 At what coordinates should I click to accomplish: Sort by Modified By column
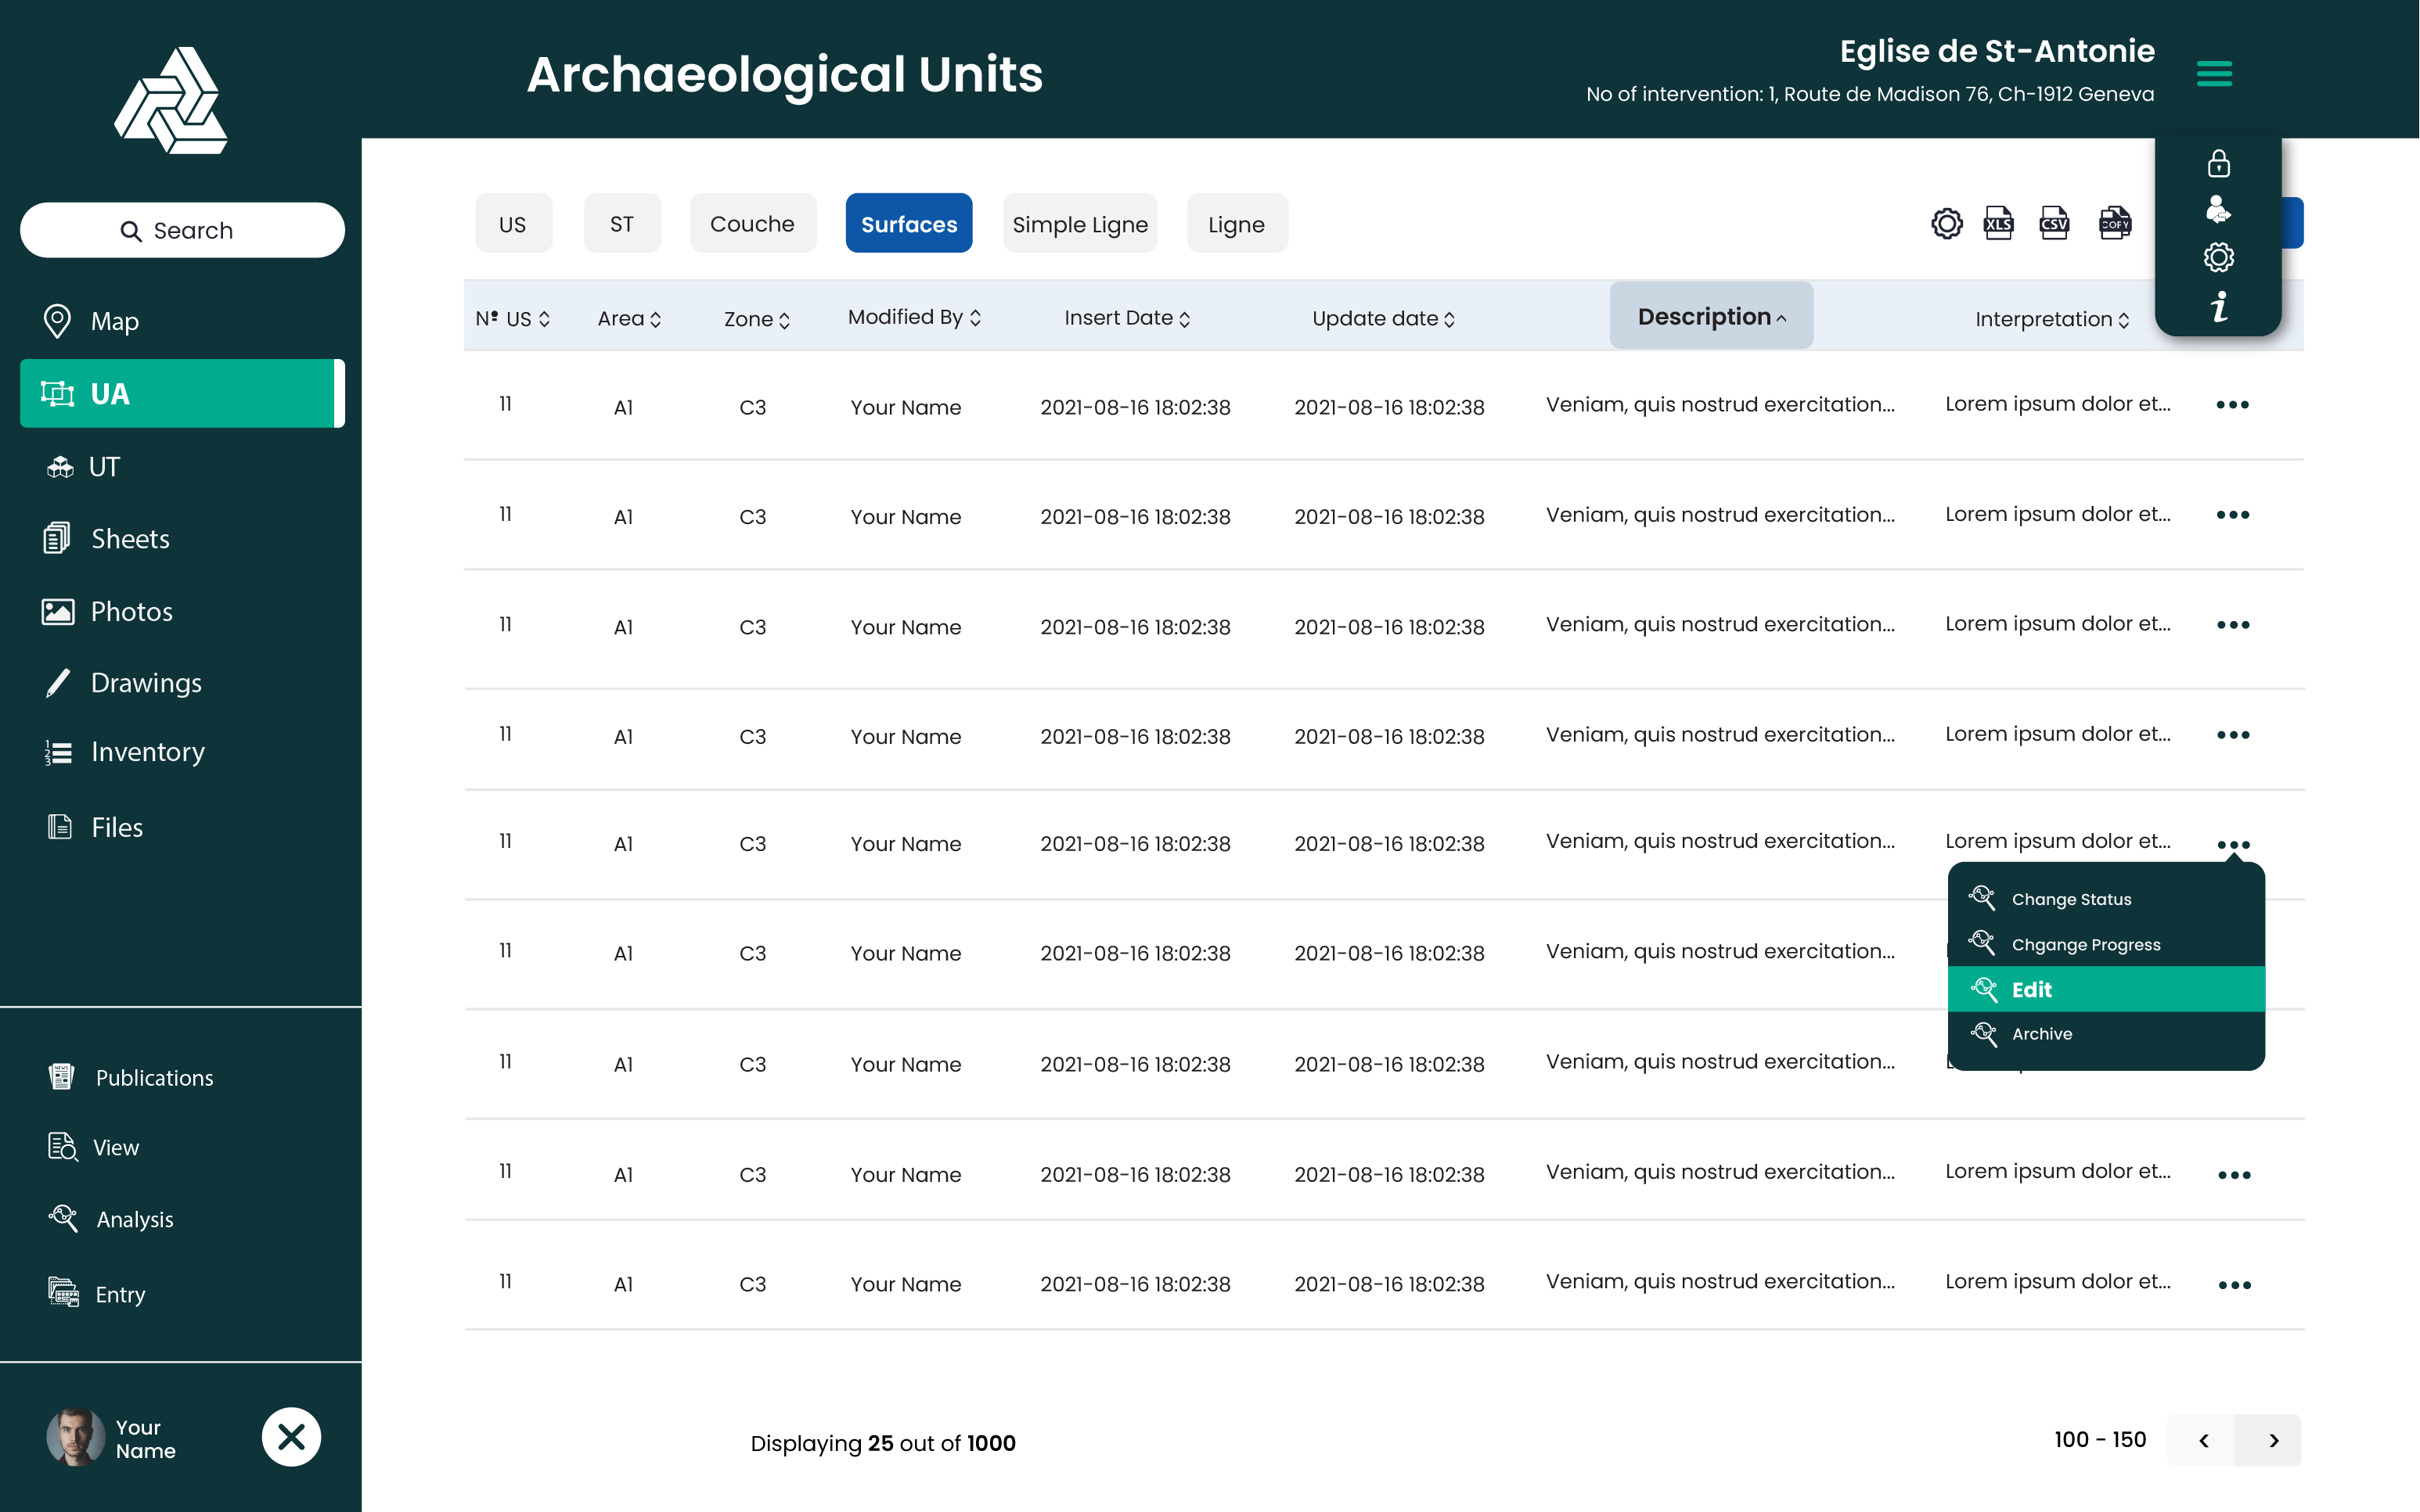pos(913,317)
